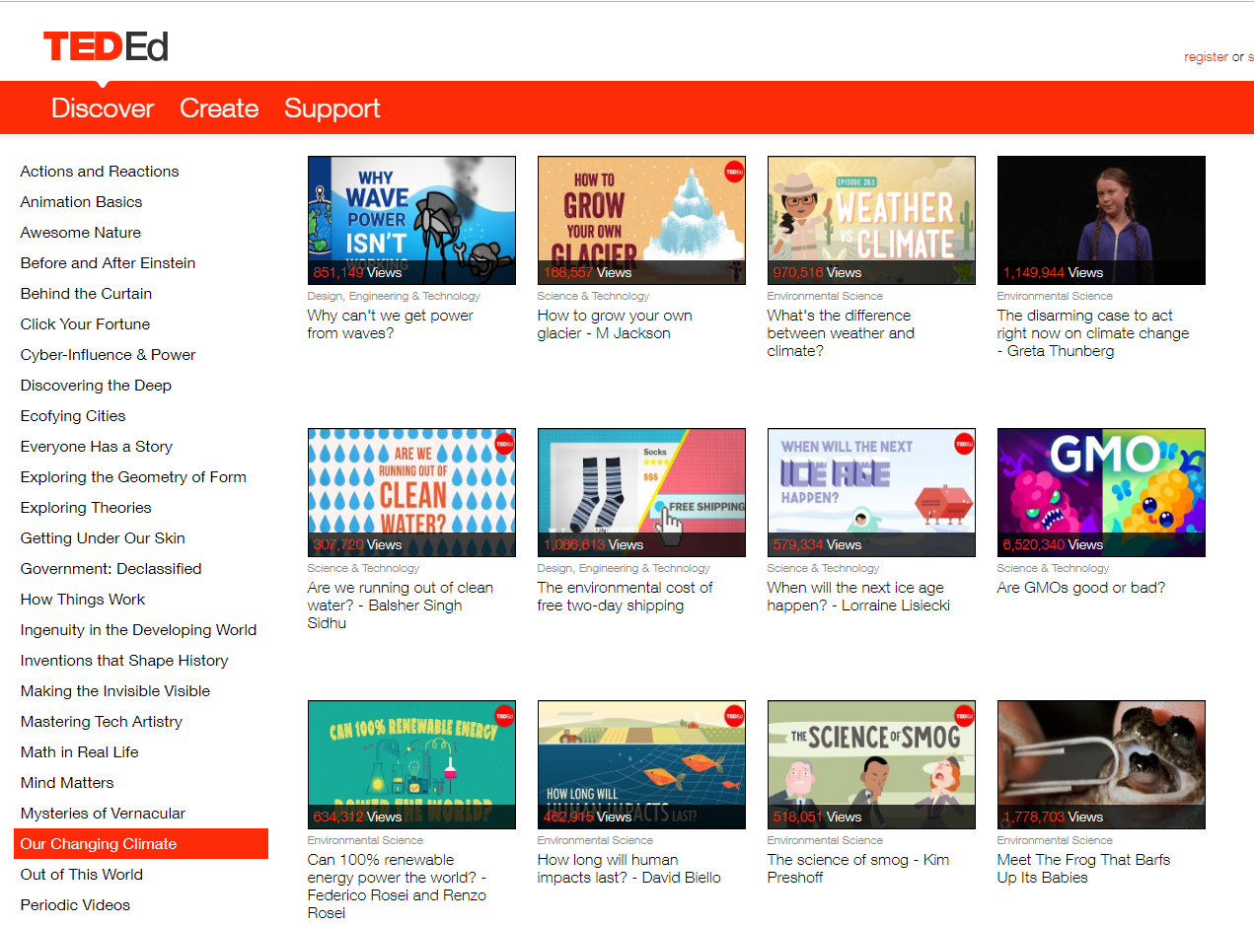Select Everyone Has a Story series
This screenshot has height=925, width=1254.
click(x=97, y=447)
